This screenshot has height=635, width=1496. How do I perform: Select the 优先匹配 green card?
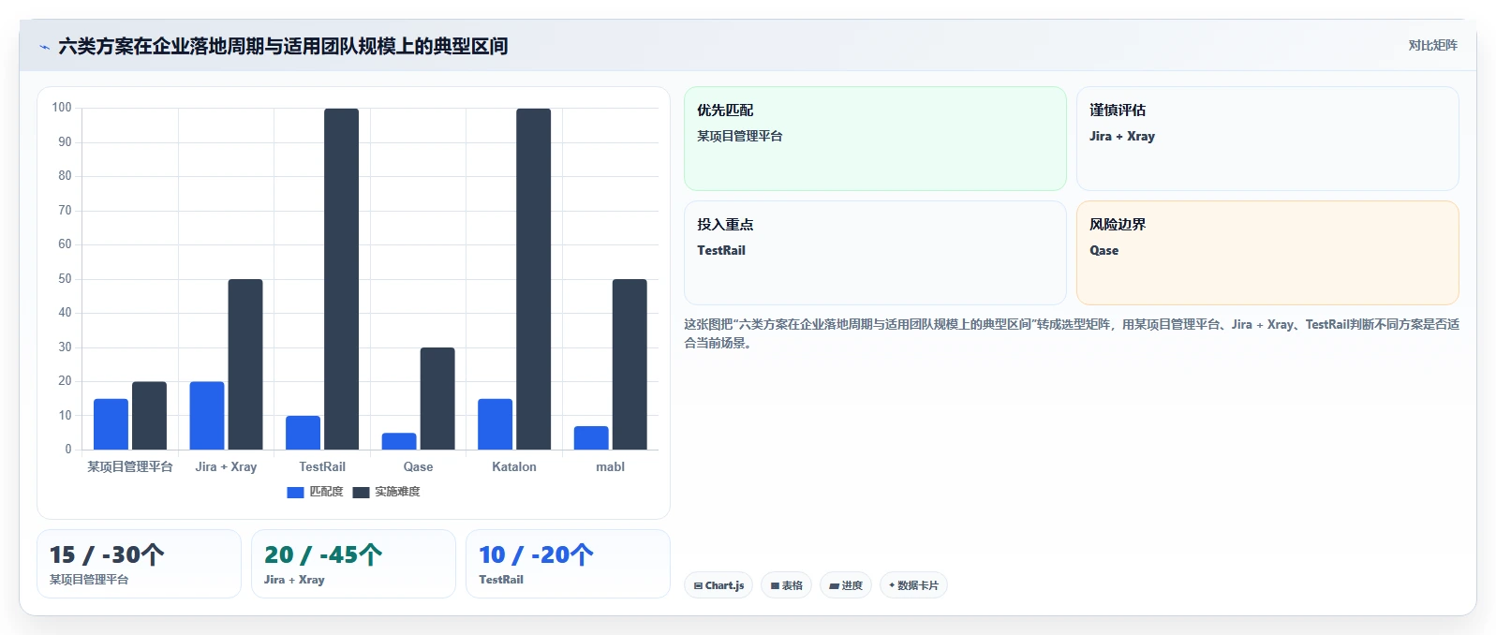(875, 139)
